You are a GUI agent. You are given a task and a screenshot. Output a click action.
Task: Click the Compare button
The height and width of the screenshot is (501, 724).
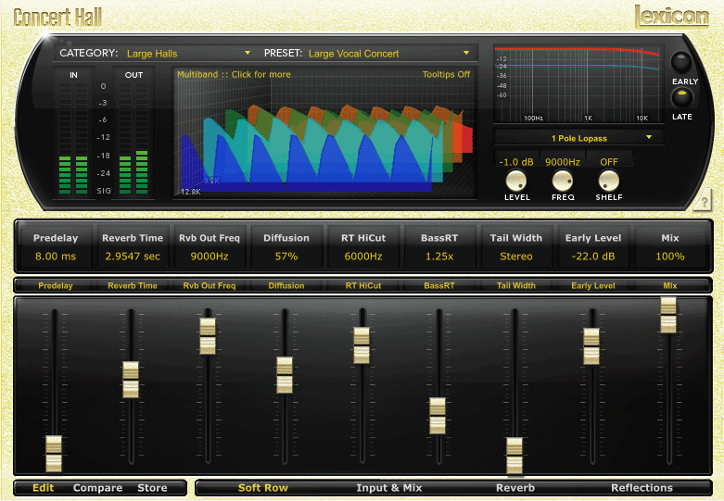[x=98, y=488]
